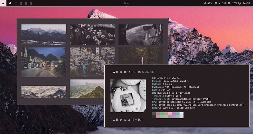
Task: Click the 14:32:13 timestamp in the terminal prompt
Action: 125,72
